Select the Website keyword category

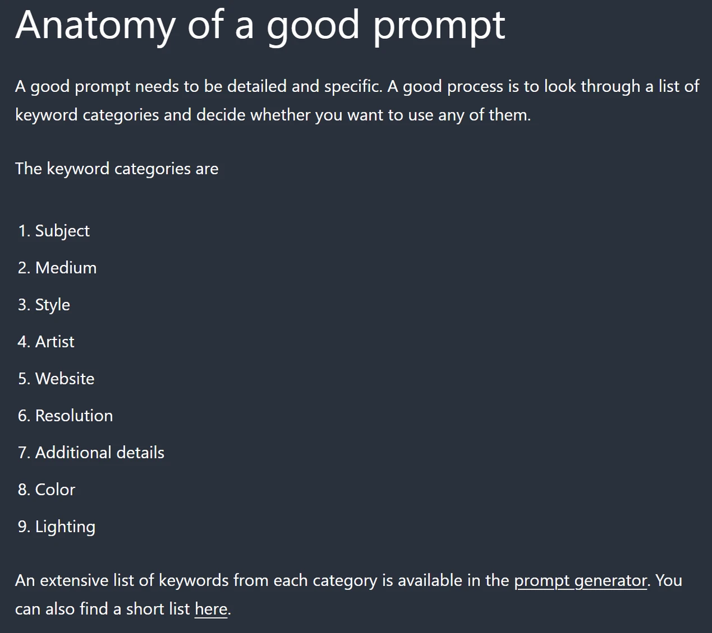click(x=65, y=379)
